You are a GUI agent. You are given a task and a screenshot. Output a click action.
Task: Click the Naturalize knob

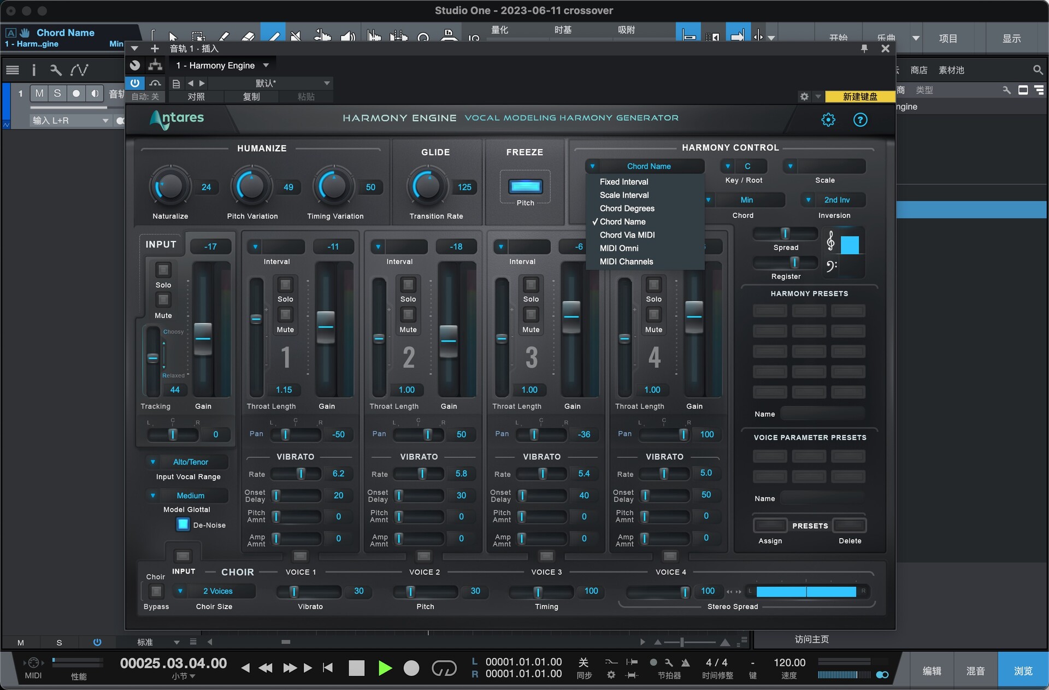pos(170,186)
